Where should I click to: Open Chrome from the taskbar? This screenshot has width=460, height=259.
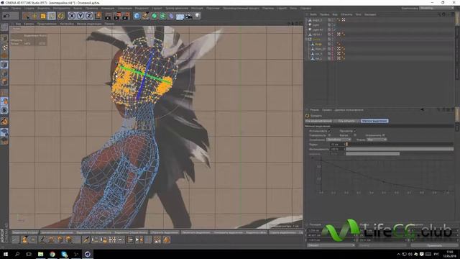pyautogui.click(x=52, y=254)
